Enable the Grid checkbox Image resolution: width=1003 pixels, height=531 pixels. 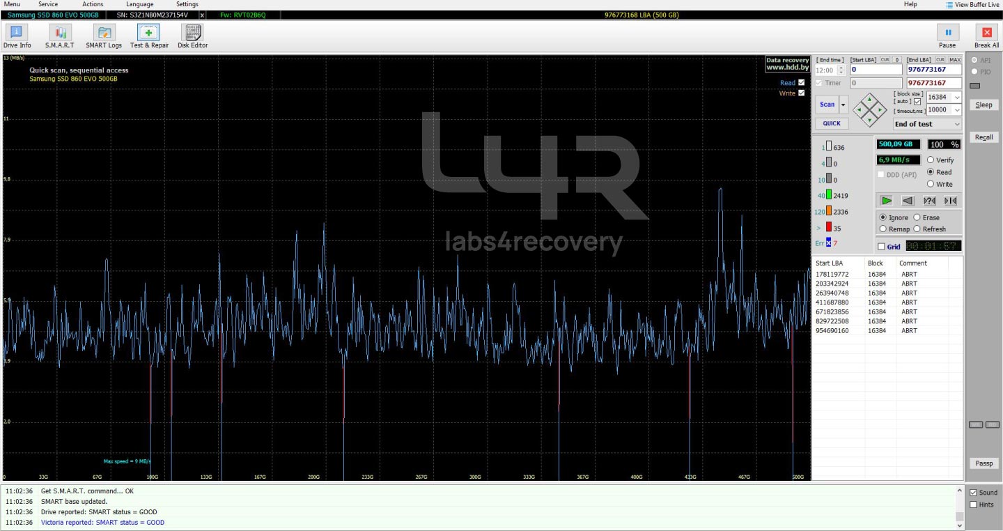coord(882,247)
